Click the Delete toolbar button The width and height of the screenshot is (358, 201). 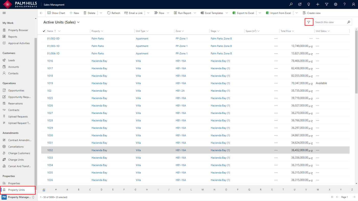tap(89, 13)
